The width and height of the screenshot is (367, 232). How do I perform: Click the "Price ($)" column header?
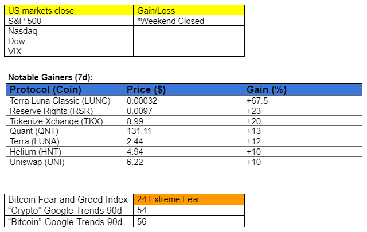183,89
